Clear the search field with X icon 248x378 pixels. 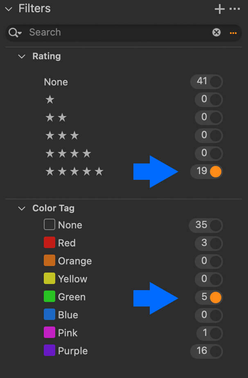click(216, 32)
